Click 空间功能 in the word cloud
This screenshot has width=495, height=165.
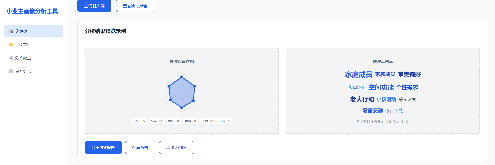pyautogui.click(x=381, y=87)
